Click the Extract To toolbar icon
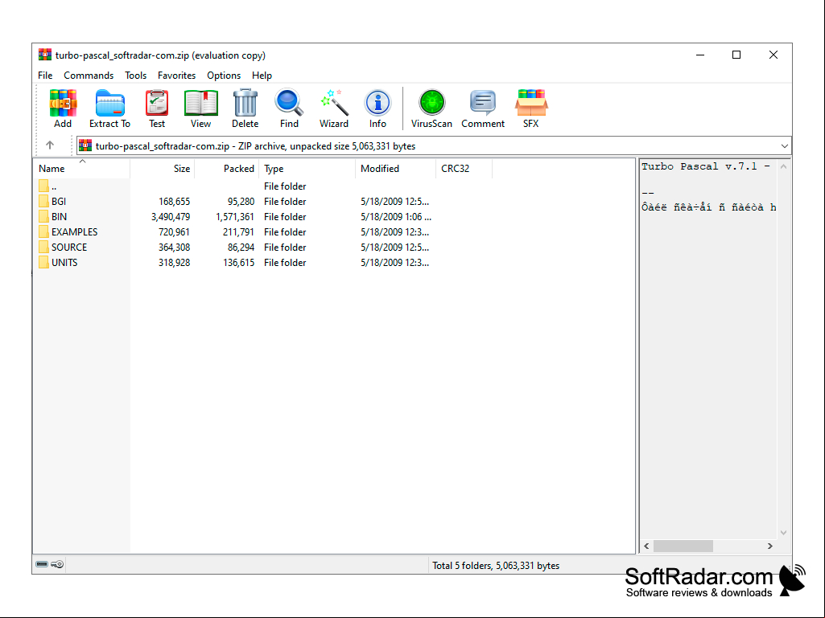 pyautogui.click(x=109, y=108)
